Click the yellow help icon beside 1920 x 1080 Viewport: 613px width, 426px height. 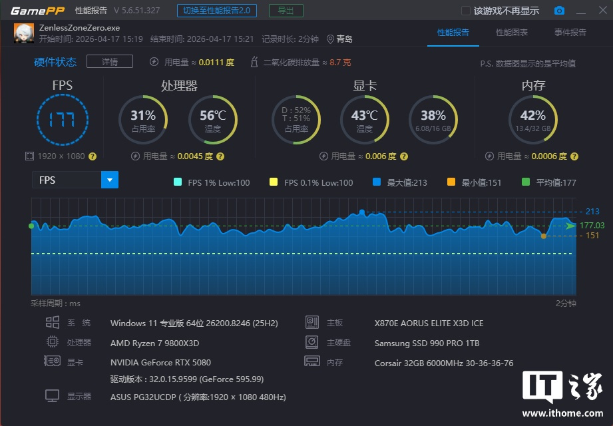click(93, 156)
